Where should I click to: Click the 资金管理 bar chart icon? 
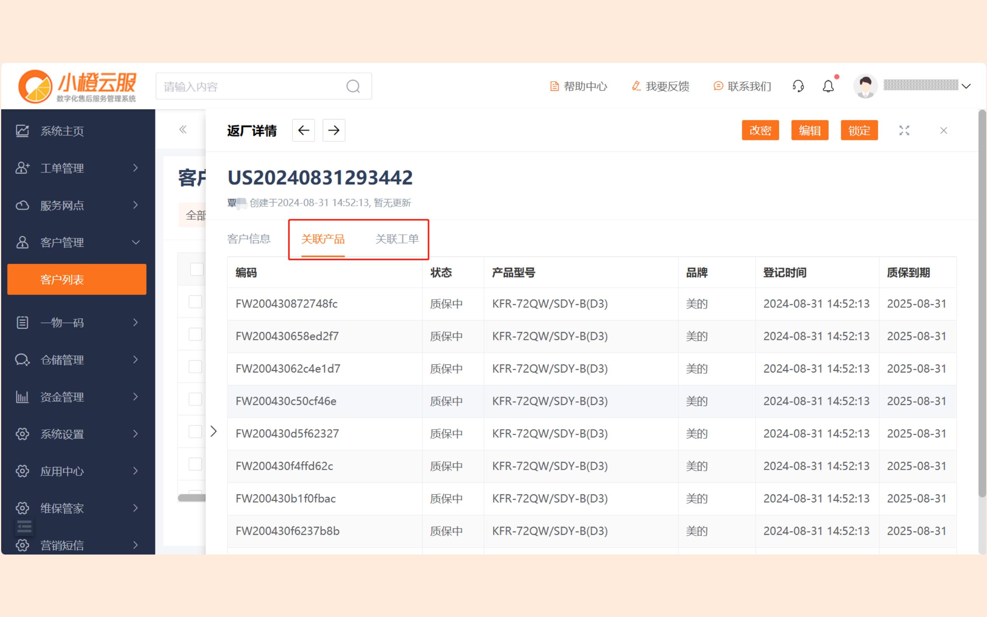(22, 397)
